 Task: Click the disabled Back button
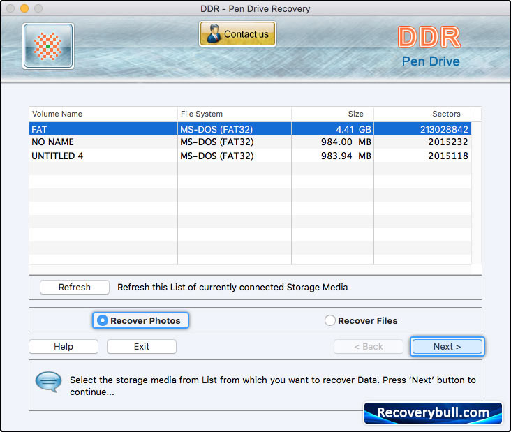click(x=369, y=346)
